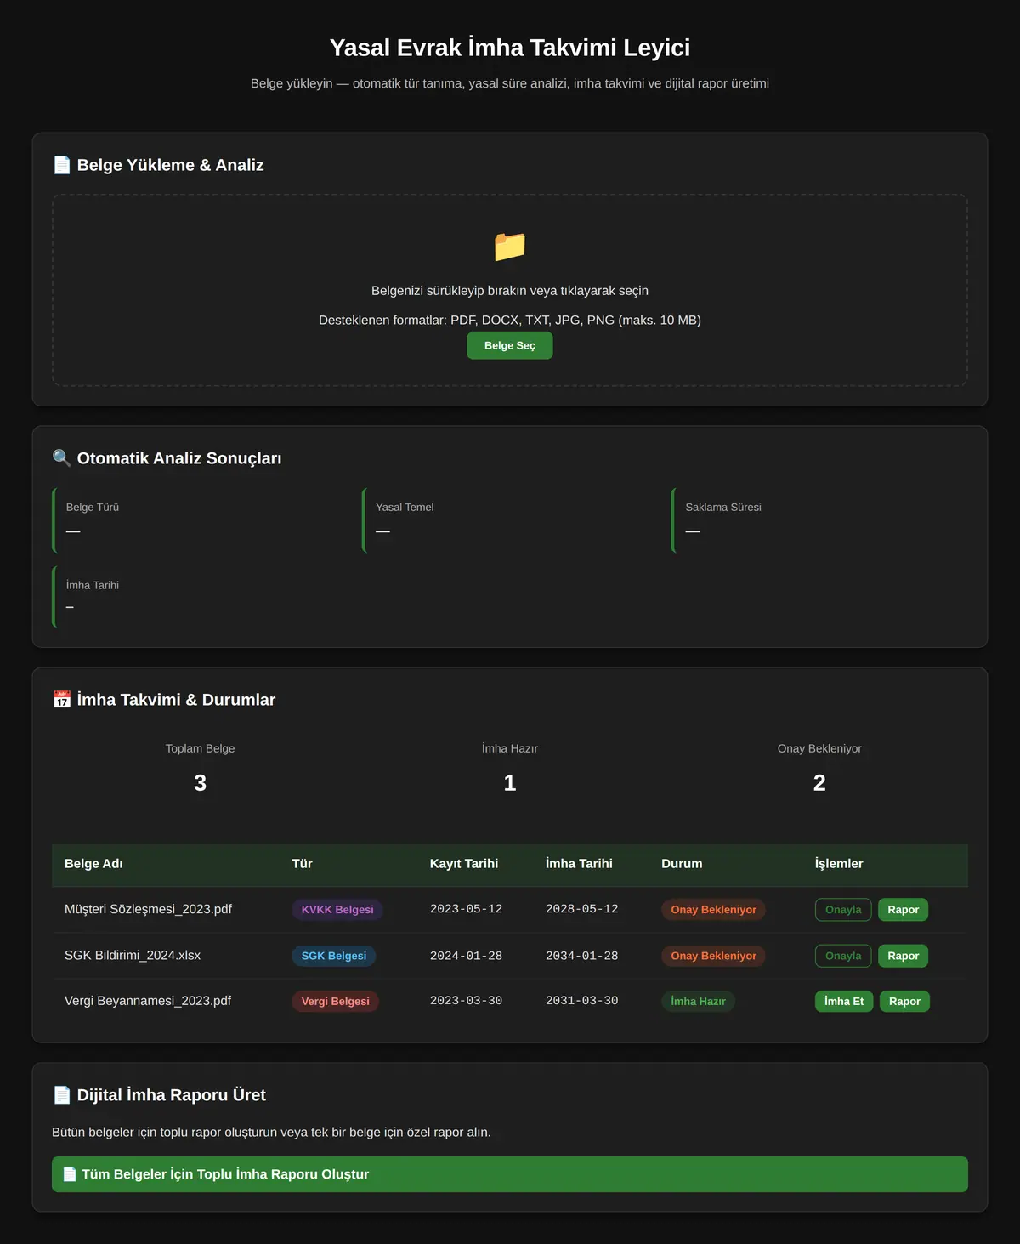Open Rapor for Müşteri Sözleşmesi_2023.pdf
Image resolution: width=1020 pixels, height=1244 pixels.
(904, 910)
